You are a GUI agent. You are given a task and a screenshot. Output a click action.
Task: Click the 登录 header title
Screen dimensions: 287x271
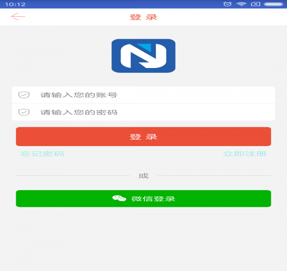pyautogui.click(x=143, y=17)
